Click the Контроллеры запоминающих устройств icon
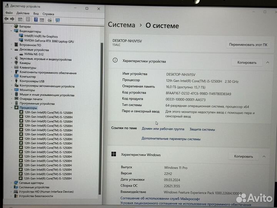This screenshot has width=277, height=208. click(x=17, y=85)
